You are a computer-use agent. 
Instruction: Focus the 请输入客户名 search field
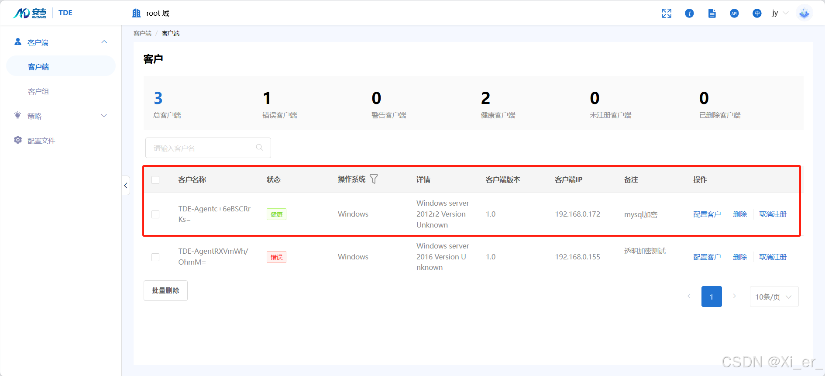pos(208,148)
